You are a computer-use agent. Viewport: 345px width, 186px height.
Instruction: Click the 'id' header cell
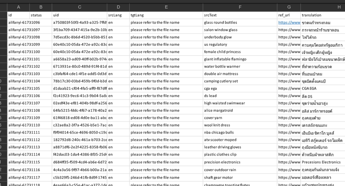tap(18, 15)
